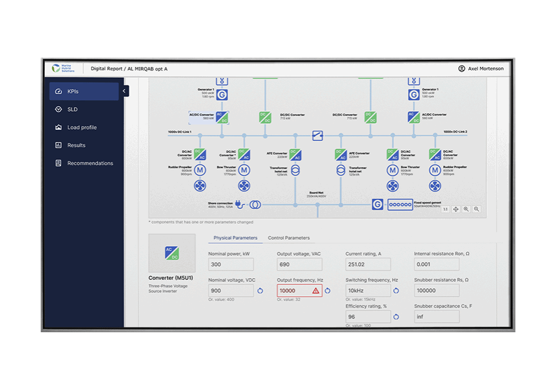Reset diagram zoom with the 1:1 button

point(446,209)
